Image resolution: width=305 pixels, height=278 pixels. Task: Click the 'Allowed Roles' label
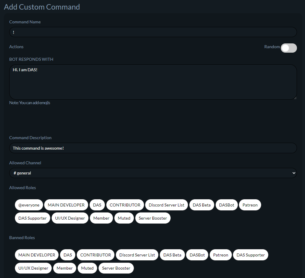click(23, 188)
